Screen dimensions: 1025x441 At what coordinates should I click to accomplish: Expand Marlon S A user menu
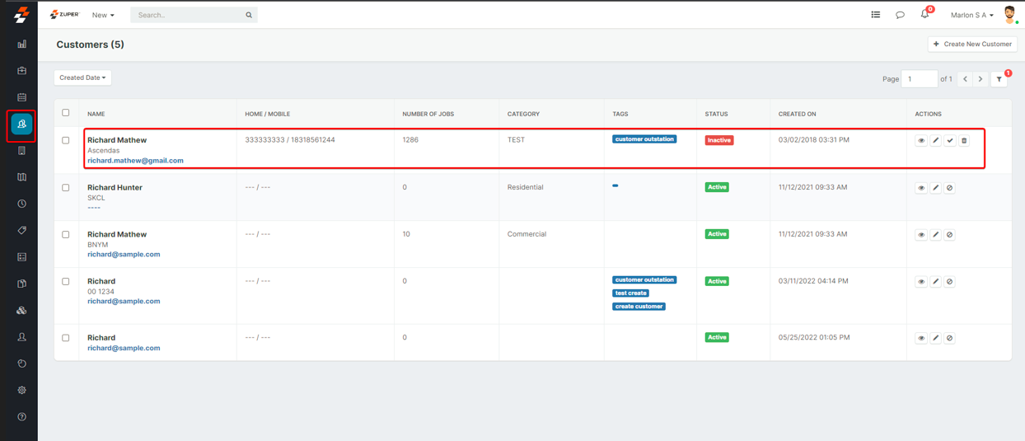[971, 15]
